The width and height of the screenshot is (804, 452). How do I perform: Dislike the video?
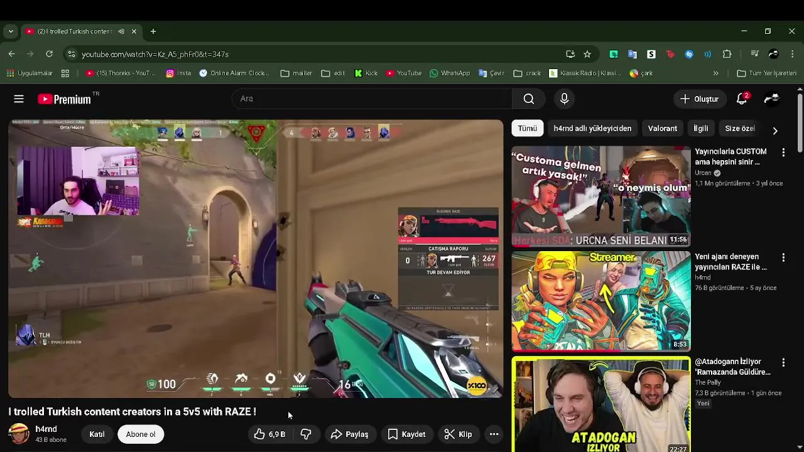306,434
